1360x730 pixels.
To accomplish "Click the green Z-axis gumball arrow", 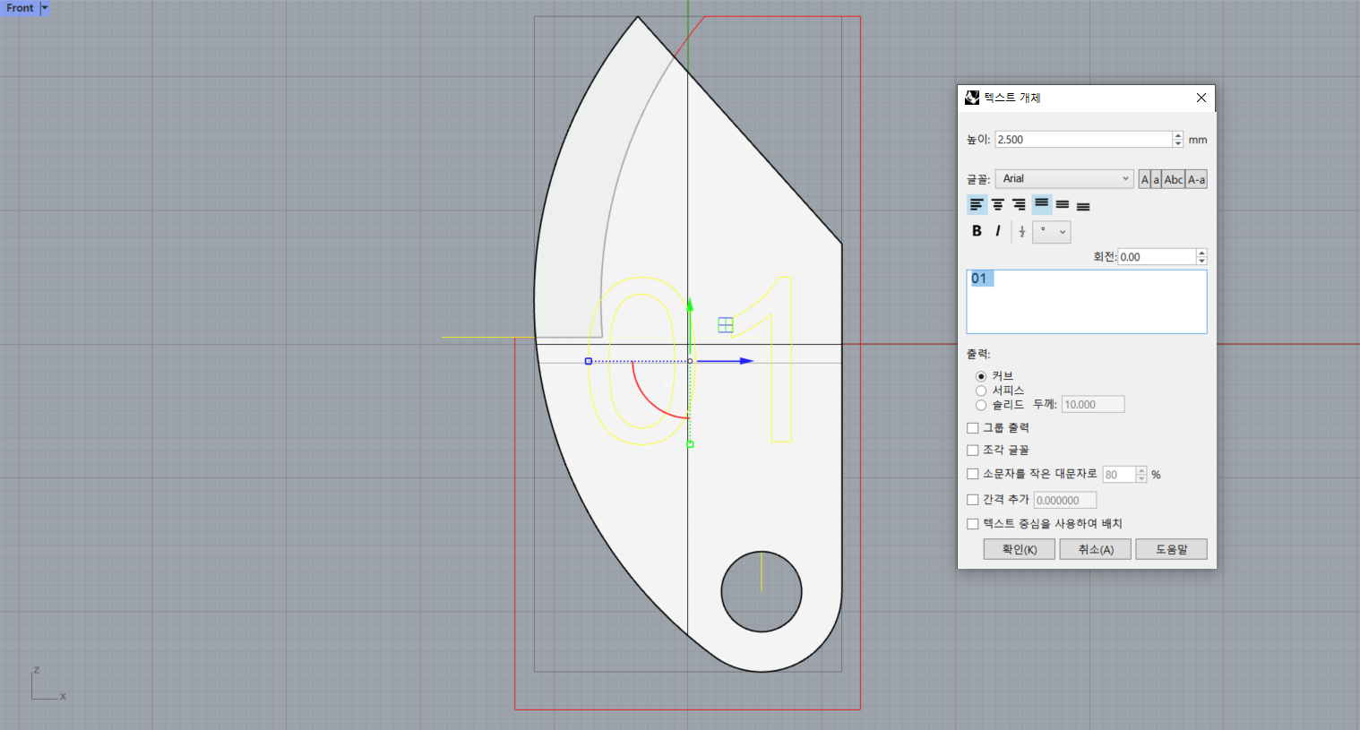I will tap(690, 305).
